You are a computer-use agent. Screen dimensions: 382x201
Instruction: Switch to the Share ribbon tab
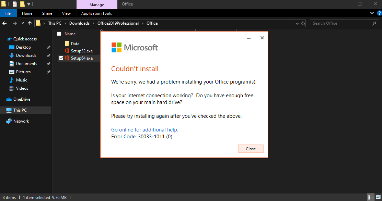[x=47, y=13]
